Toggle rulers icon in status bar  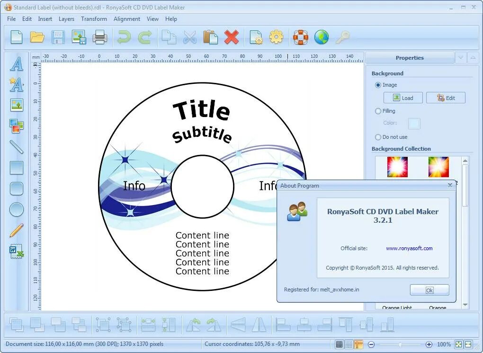(x=358, y=344)
